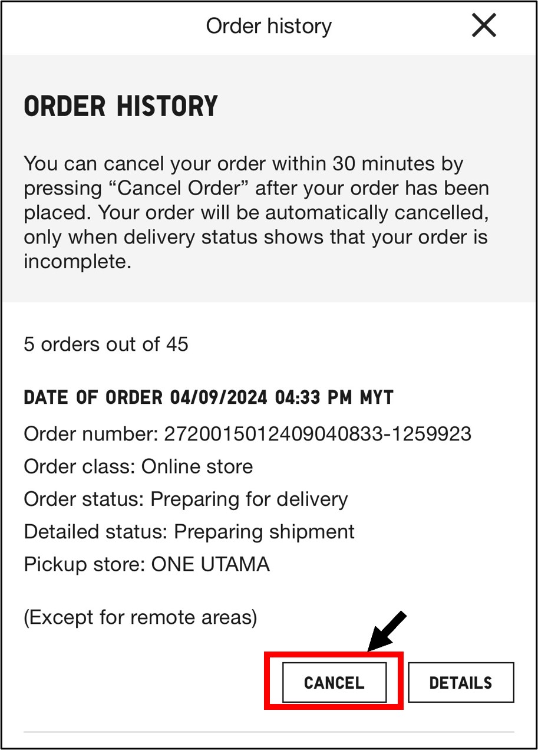
Task: Click "Detailed status: Preparing shipment" line
Action: point(189,531)
